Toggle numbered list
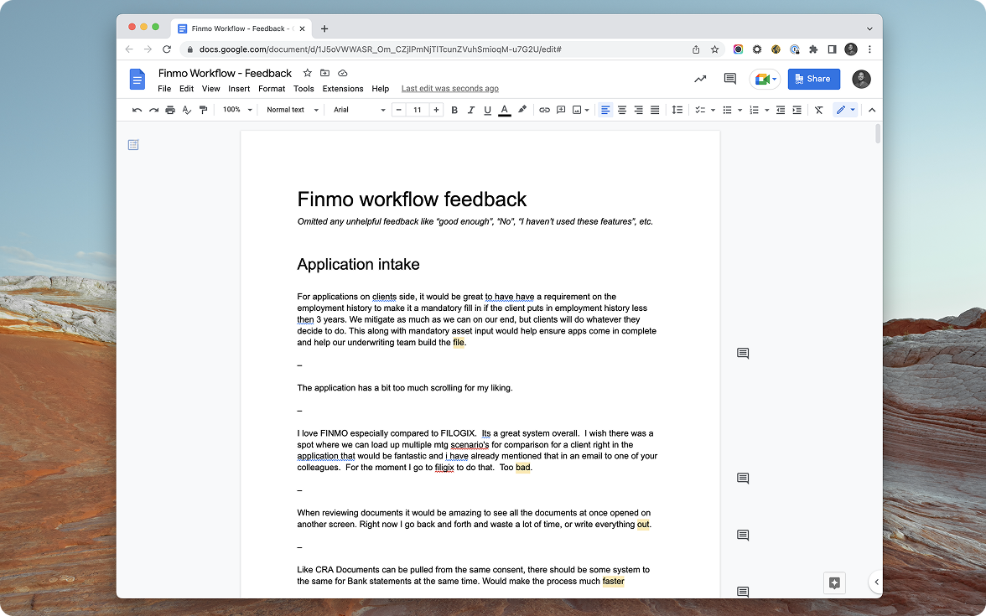Viewport: 986px width, 616px height. (x=754, y=110)
